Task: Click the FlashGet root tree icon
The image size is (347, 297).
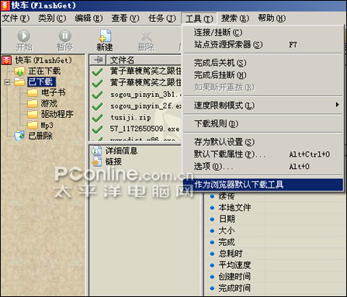Action: point(6,60)
